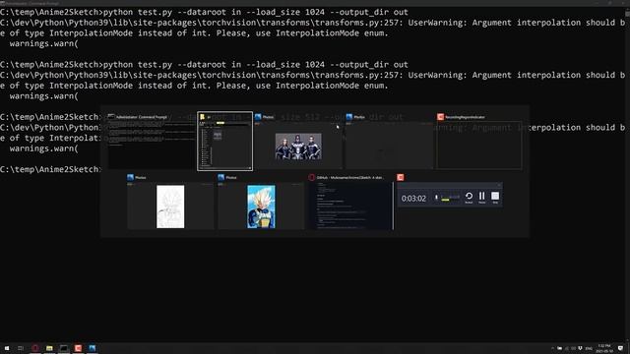Open the clock and date in the taskbar
Viewport: 630px width, 354px height.
(x=603, y=348)
